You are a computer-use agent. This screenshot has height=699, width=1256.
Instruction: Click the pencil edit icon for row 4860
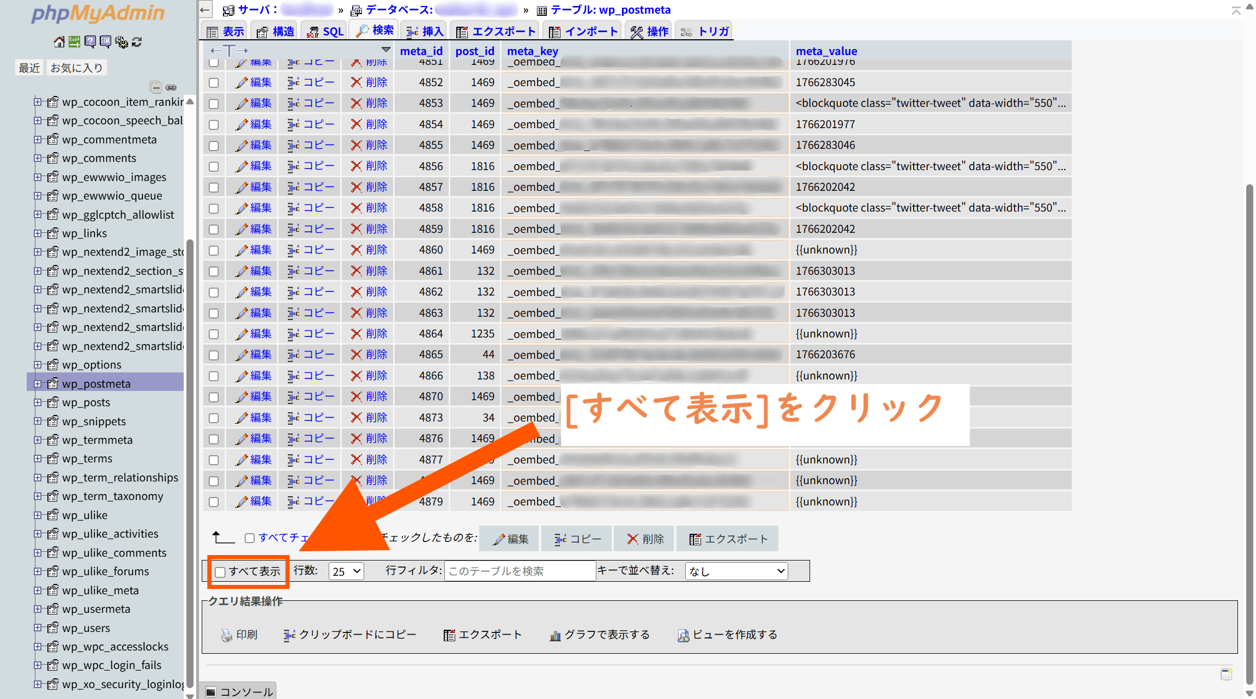pyautogui.click(x=241, y=250)
